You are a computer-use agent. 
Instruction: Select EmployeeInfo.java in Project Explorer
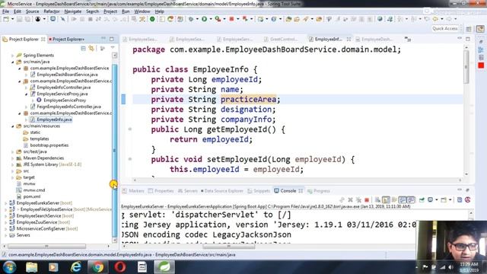54,119
